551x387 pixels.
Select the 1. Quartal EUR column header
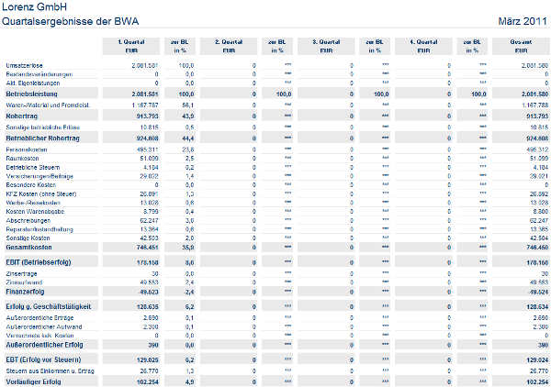pyautogui.click(x=131, y=47)
